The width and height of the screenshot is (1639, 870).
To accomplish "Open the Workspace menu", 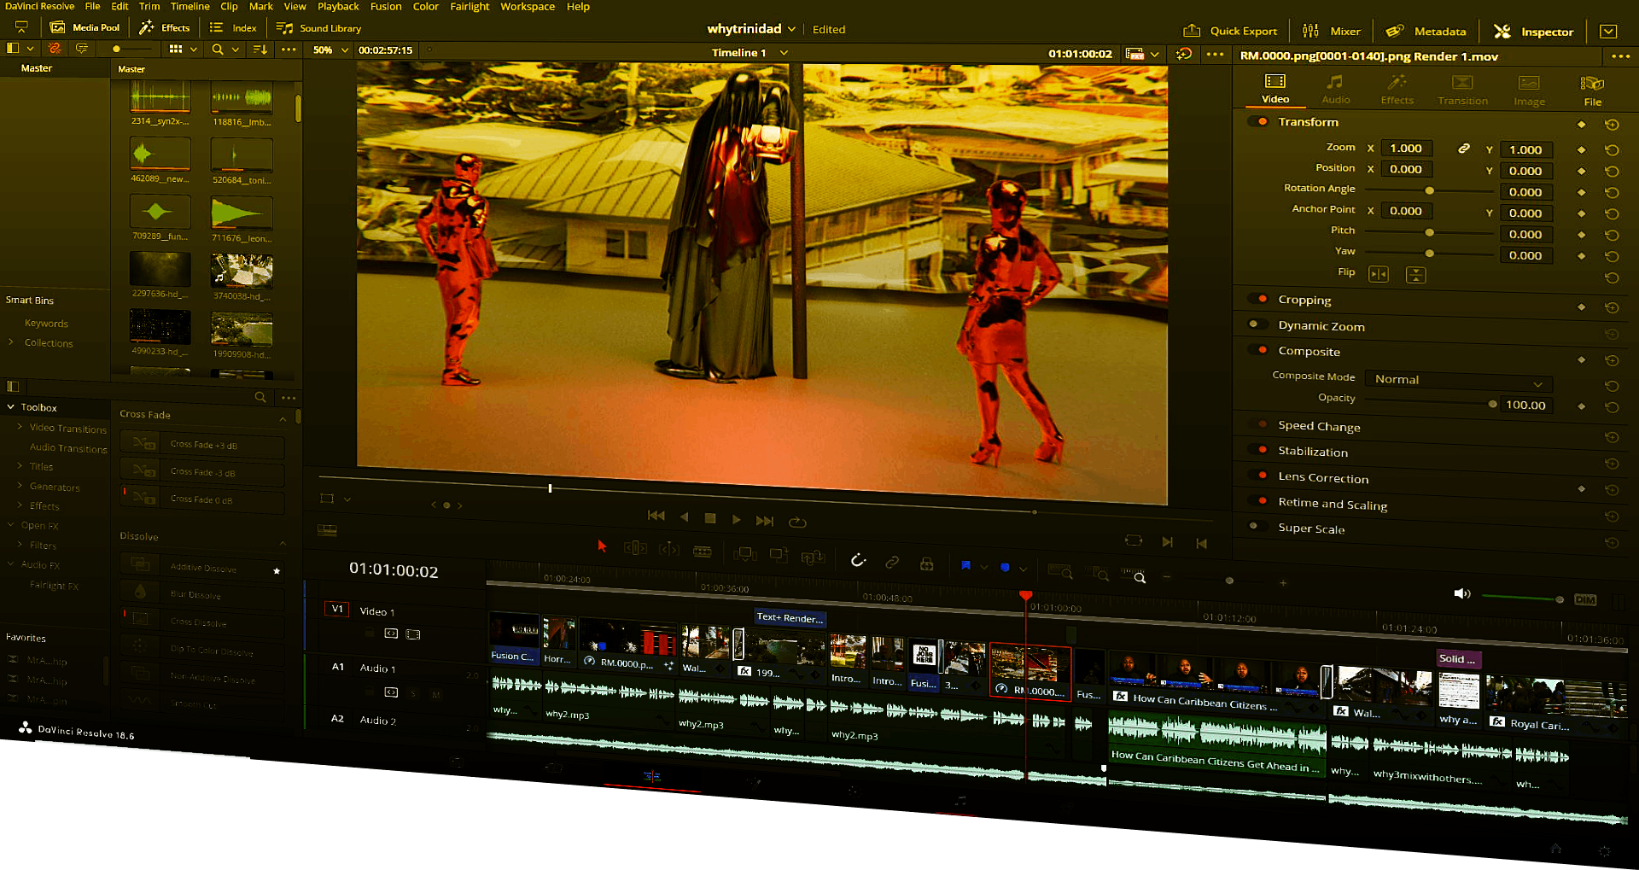I will pos(528,6).
